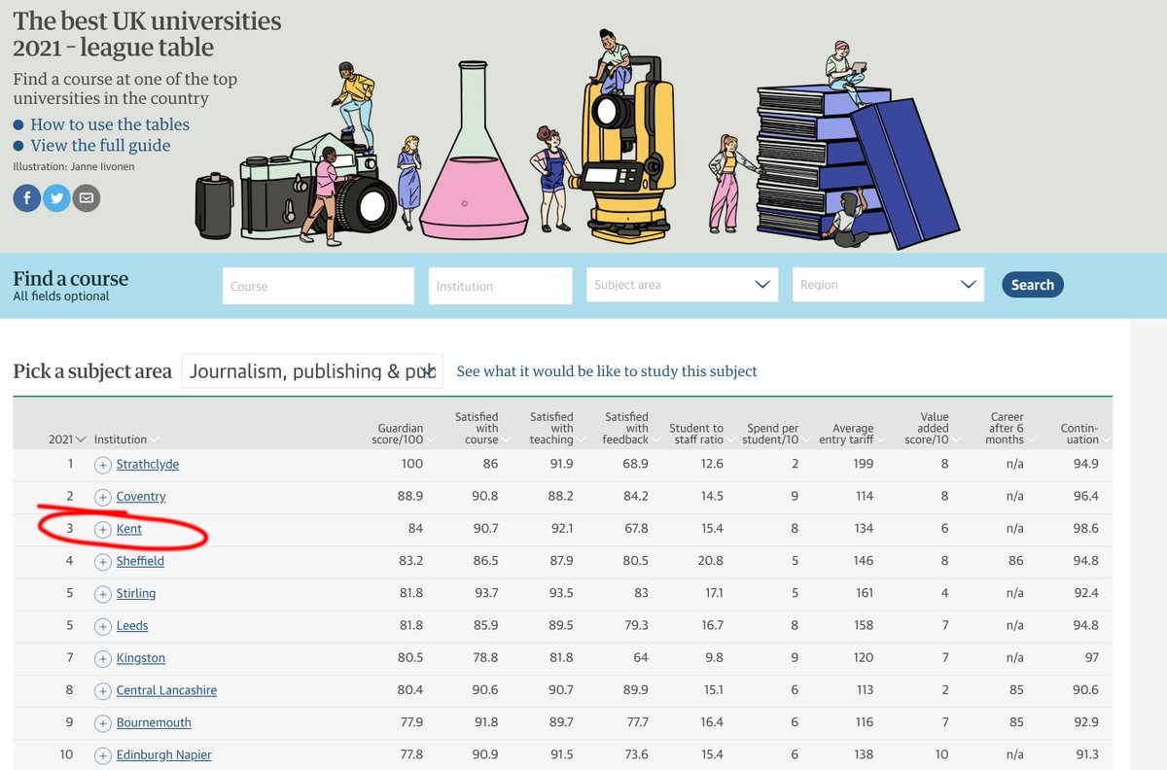The height and width of the screenshot is (770, 1167).
Task: Click Strathclyde's Guardian score of 100
Action: pos(412,465)
